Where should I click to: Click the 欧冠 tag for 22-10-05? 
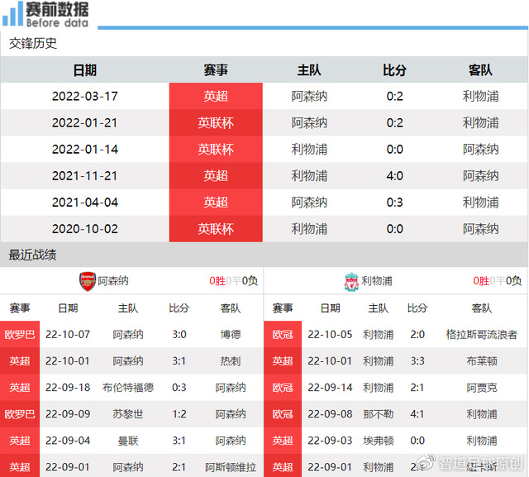283,334
